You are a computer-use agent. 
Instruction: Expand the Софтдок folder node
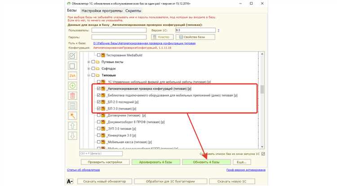[x=89, y=69]
